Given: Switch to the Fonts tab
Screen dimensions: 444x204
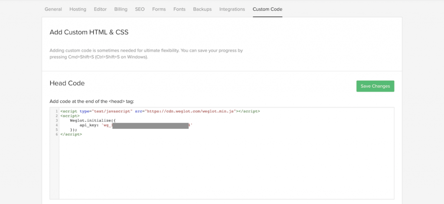Looking at the screenshot, I should tap(180, 9).
